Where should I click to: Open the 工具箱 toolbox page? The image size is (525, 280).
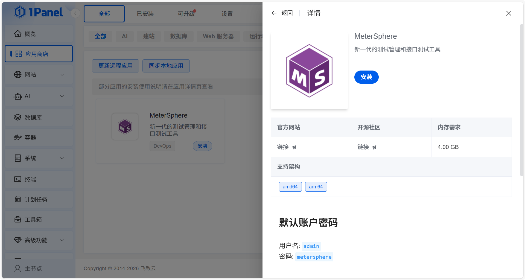tap(39, 220)
